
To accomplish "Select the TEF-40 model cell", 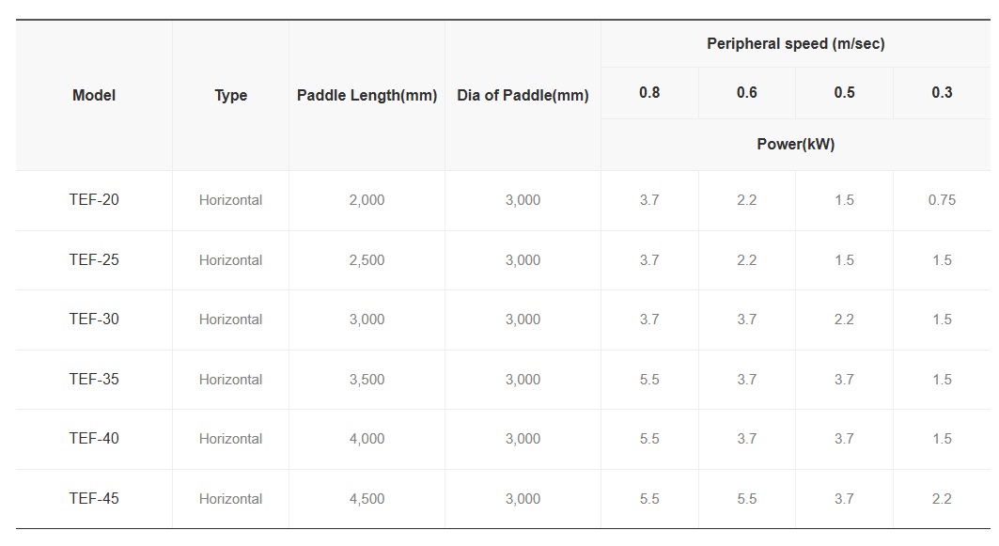I will click(94, 438).
